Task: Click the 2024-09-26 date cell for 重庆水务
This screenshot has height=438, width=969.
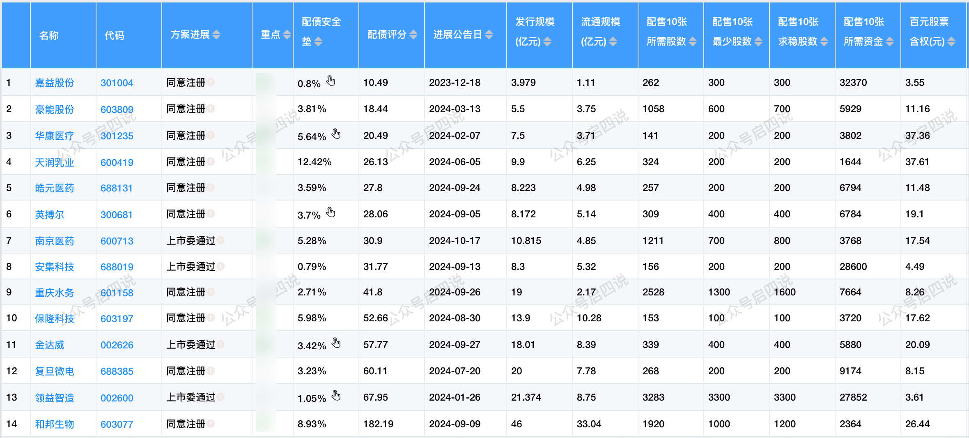Action: point(455,292)
